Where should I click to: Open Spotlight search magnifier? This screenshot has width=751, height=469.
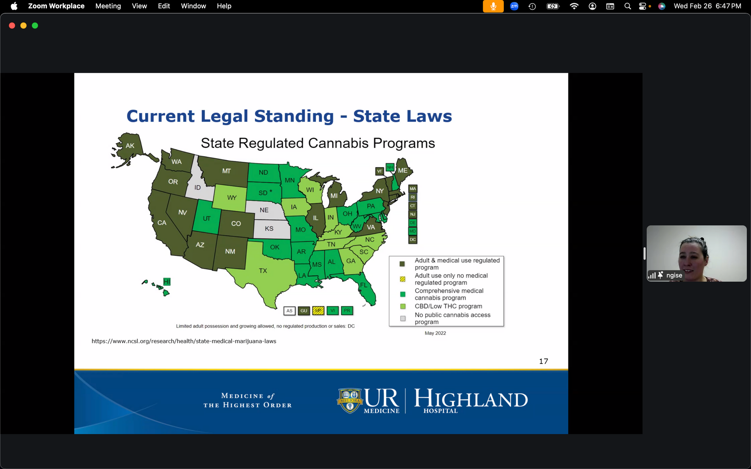pos(627,6)
